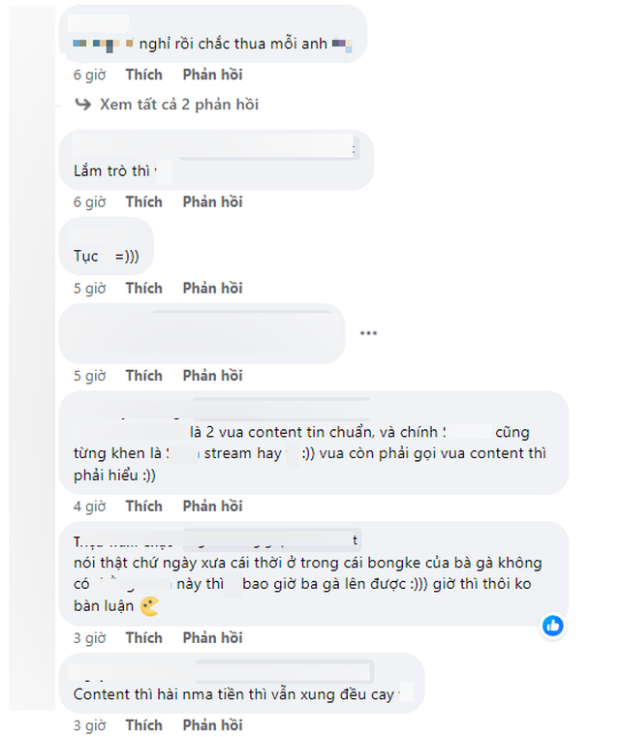Open the '5 giờ' timestamp under 'Tục =)))'
Viewport: 620px width, 737px height.
click(89, 288)
